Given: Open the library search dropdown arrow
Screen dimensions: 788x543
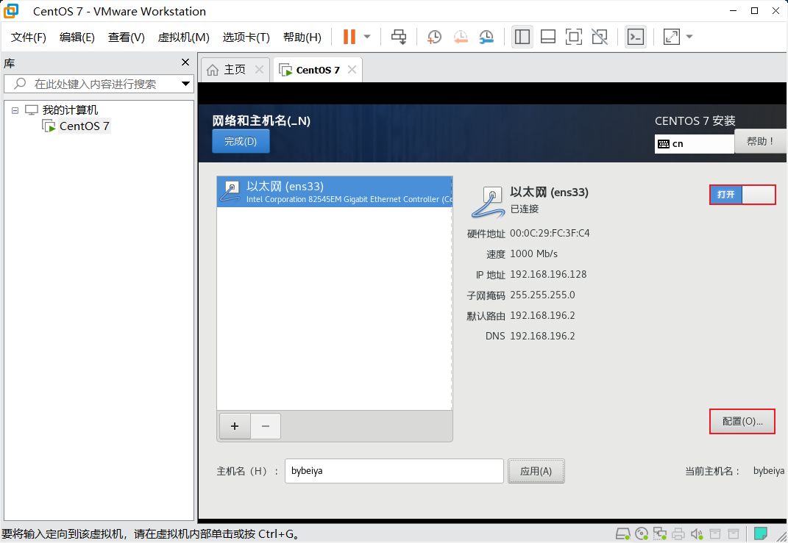Looking at the screenshot, I should point(185,84).
